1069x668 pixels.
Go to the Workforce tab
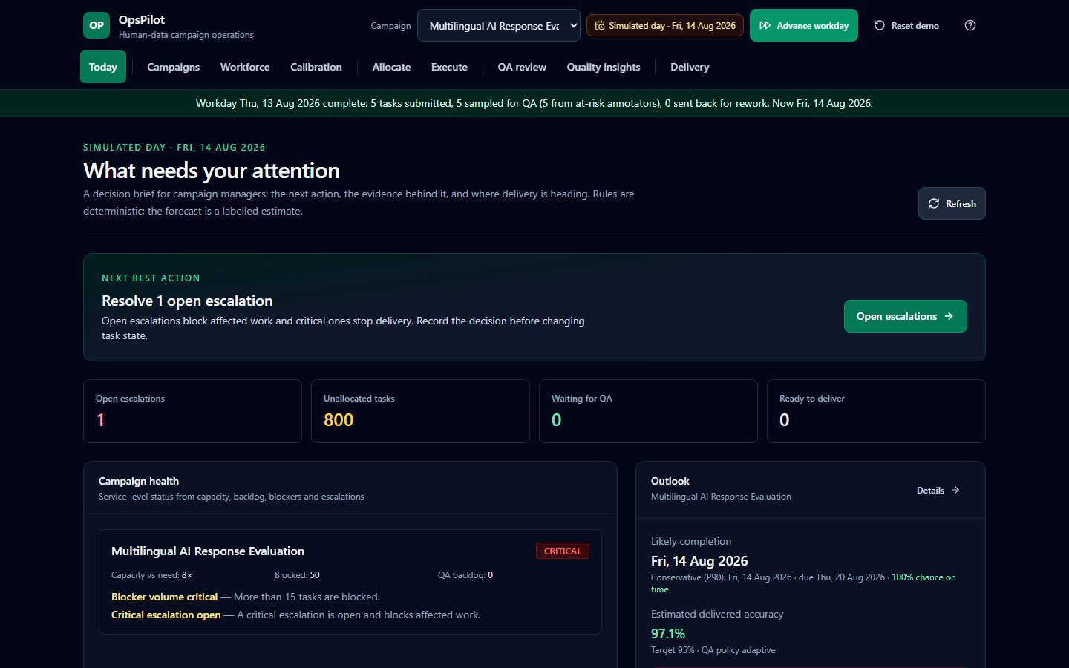click(245, 67)
